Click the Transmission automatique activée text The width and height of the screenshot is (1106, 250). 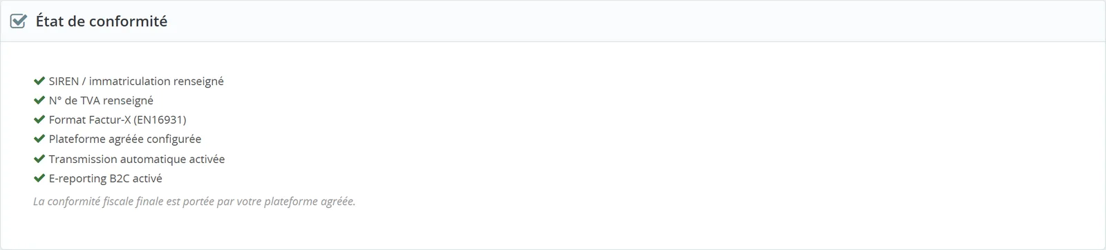coord(137,160)
